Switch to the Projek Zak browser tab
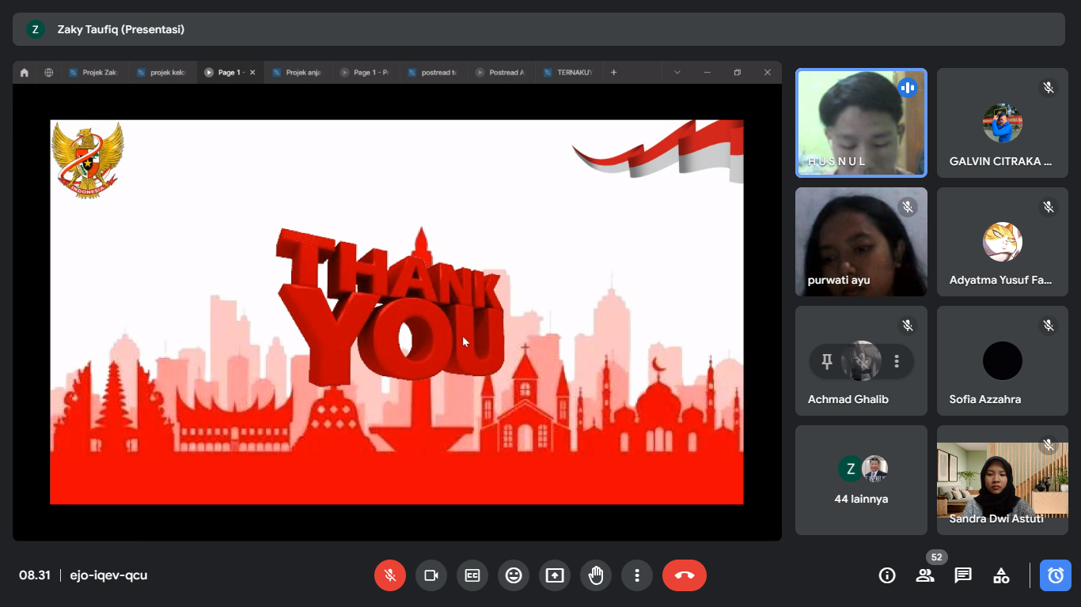This screenshot has width=1081, height=607. [x=93, y=73]
